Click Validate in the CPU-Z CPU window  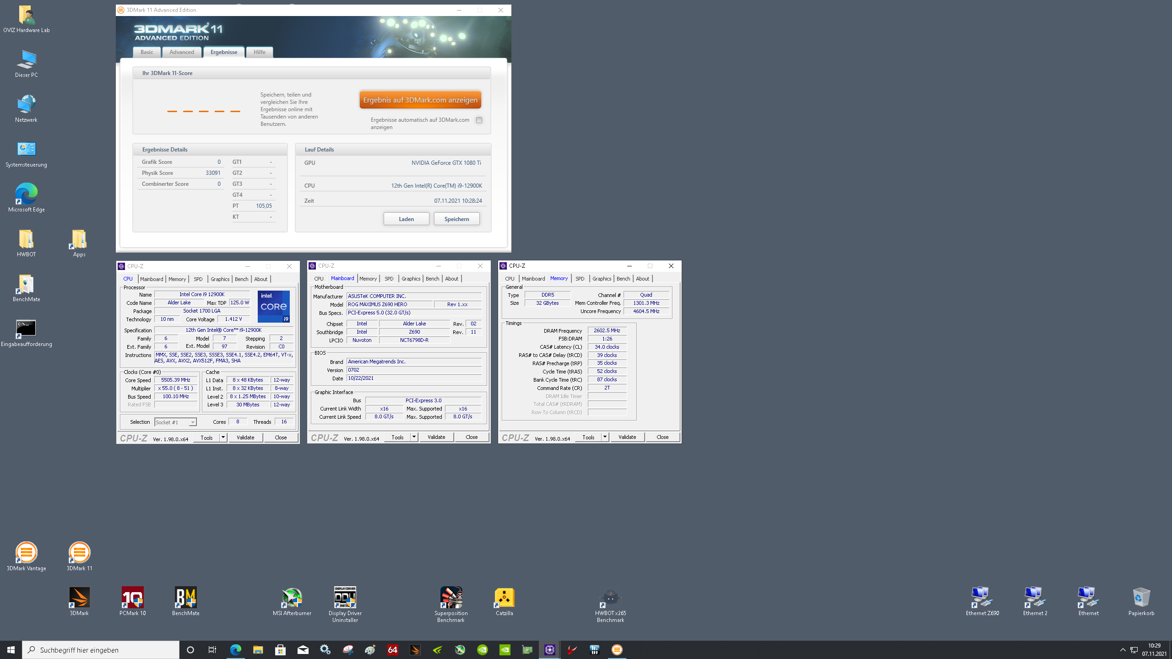coord(245,438)
